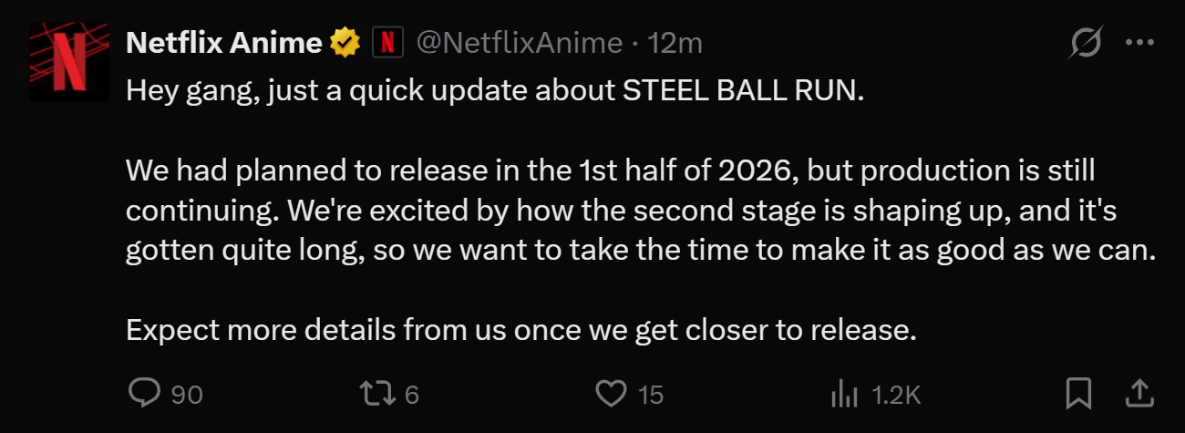Click the 12m post timestamp
The width and height of the screenshot is (1185, 433).
675,42
